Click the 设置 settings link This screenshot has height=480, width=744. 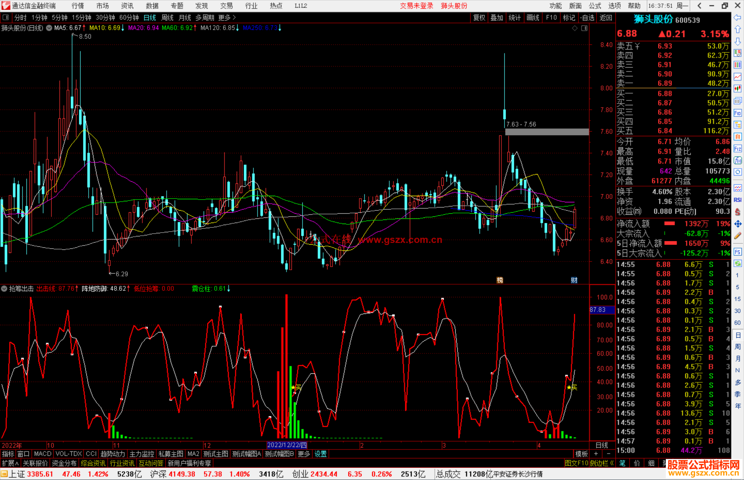(x=320, y=454)
